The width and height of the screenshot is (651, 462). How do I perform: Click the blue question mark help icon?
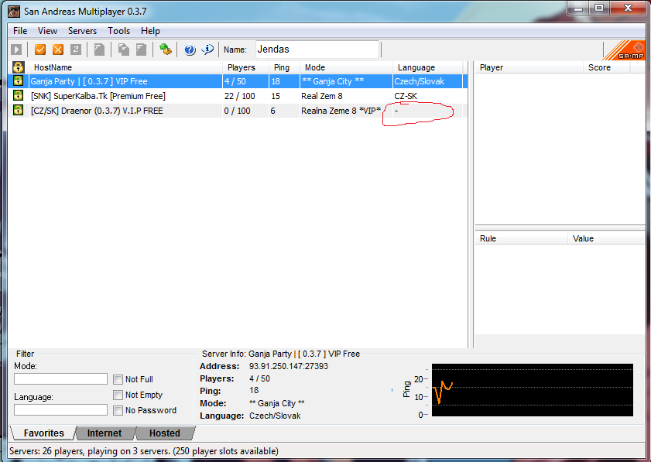[190, 50]
